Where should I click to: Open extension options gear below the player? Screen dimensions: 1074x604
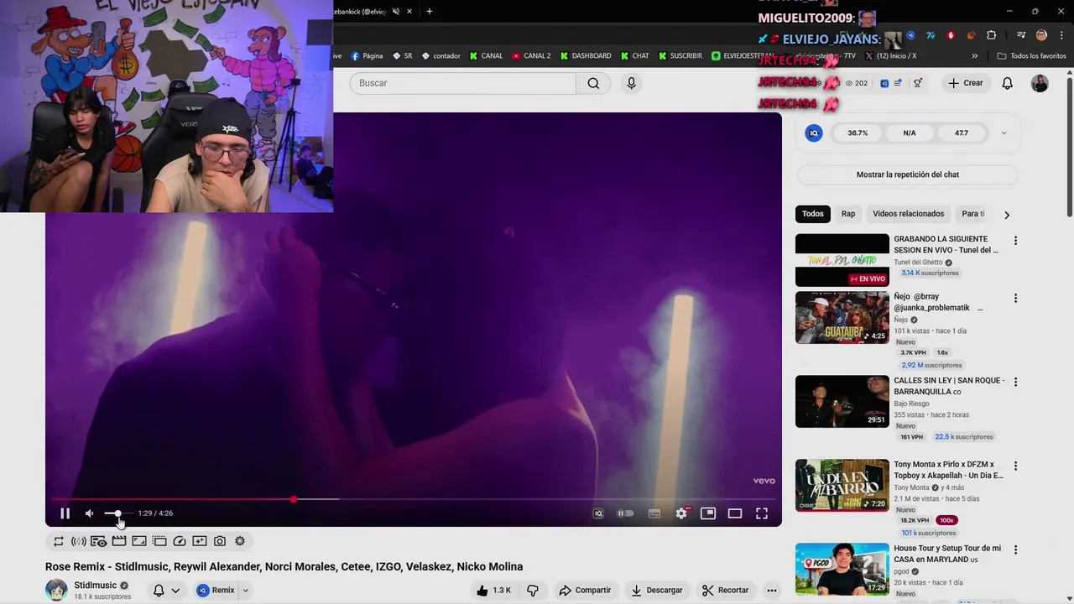[240, 541]
